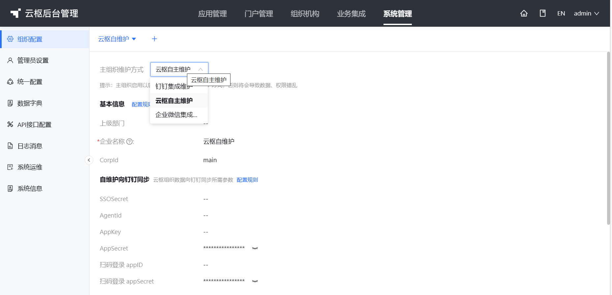
Task: Switch language to EN
Action: [561, 14]
